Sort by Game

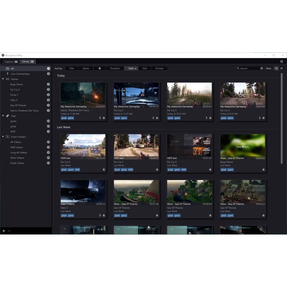[86, 68]
